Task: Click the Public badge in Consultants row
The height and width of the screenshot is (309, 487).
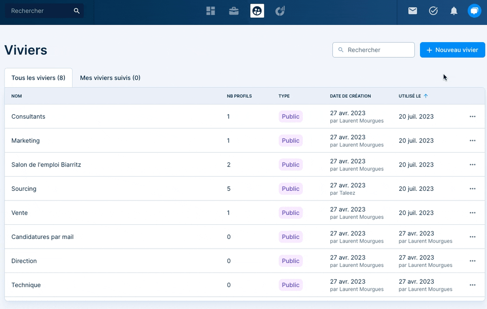Action: [290, 117]
